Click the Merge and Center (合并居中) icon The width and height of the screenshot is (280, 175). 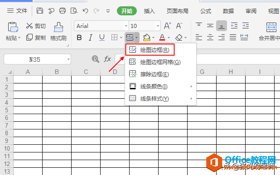[x=270, y=32]
